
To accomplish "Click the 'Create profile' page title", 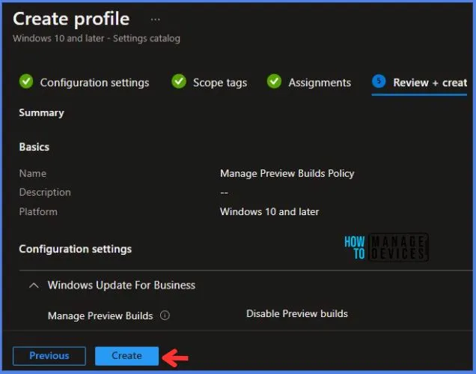I will [x=71, y=19].
